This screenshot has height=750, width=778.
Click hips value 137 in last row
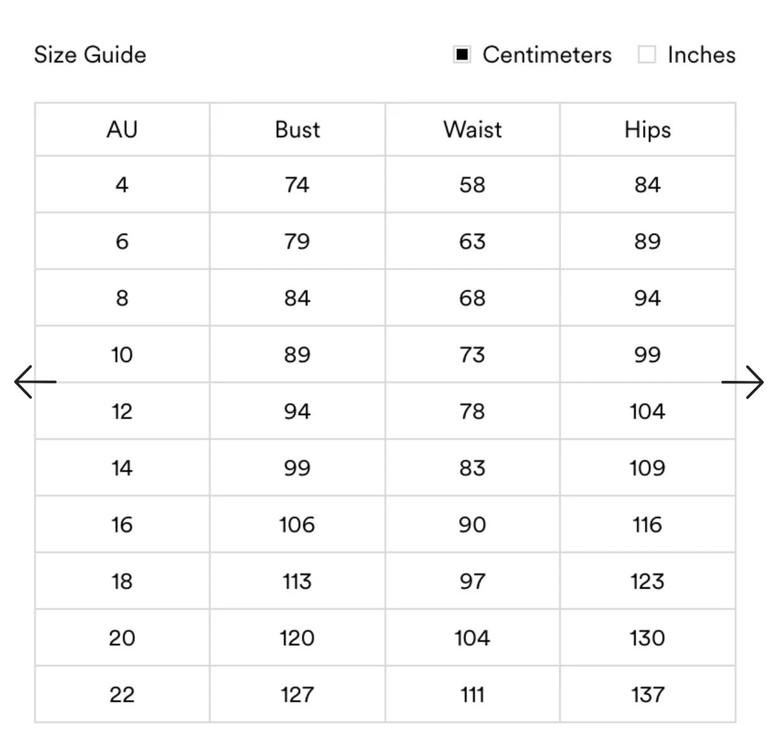coord(648,694)
